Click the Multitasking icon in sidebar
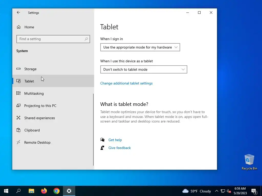262x196 pixels. pyautogui.click(x=18, y=93)
